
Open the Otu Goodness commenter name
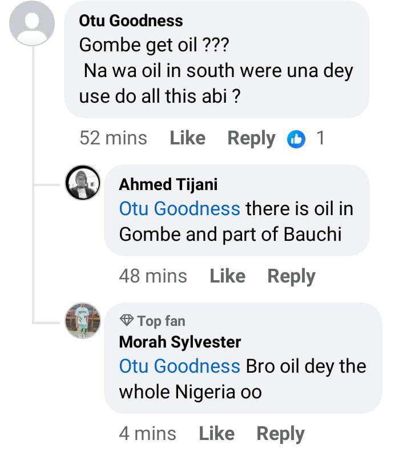click(x=131, y=21)
